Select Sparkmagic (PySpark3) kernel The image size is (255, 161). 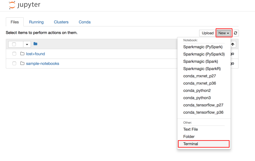pos(204,54)
